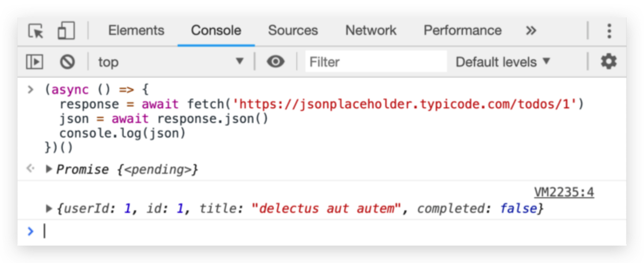
Task: Focus the console prompt input line
Action: pyautogui.click(x=305, y=232)
